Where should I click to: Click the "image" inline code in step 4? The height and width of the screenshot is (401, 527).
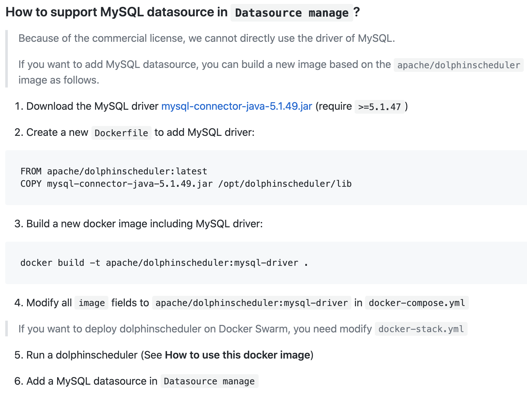click(x=91, y=303)
